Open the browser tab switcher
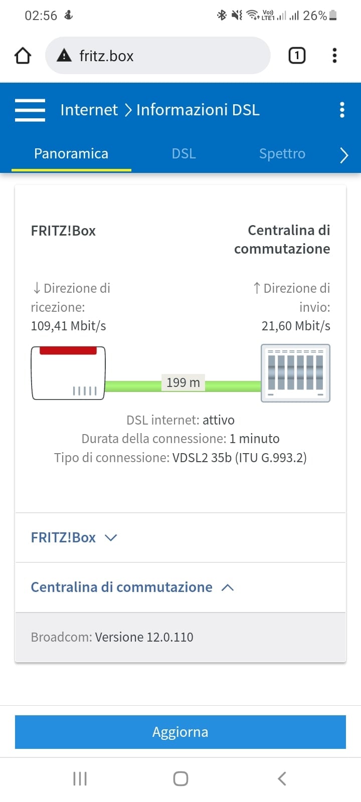This screenshot has height=802, width=361. [x=297, y=56]
